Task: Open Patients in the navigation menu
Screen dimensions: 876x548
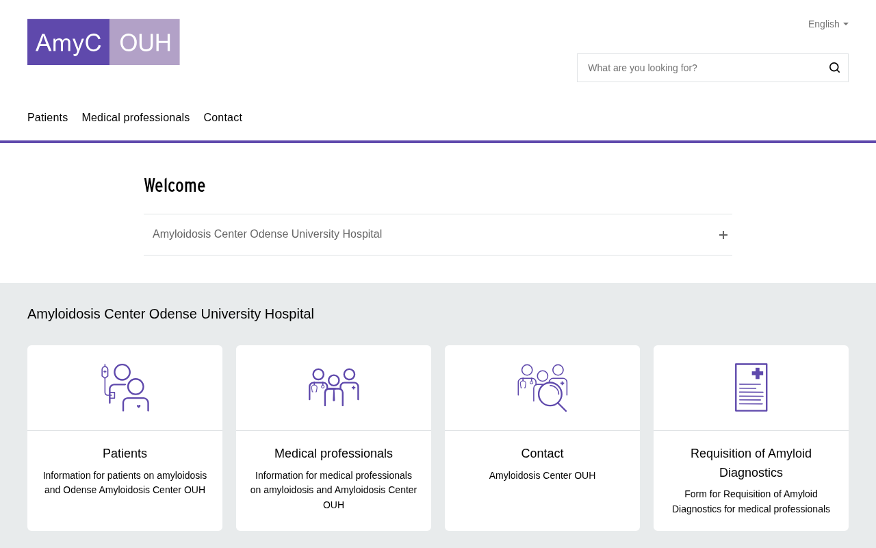Action: (x=48, y=118)
